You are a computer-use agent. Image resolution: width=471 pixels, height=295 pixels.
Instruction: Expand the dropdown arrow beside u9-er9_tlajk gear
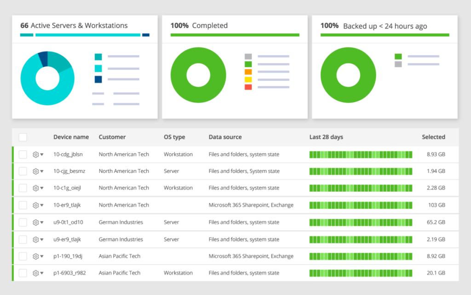[x=42, y=240]
